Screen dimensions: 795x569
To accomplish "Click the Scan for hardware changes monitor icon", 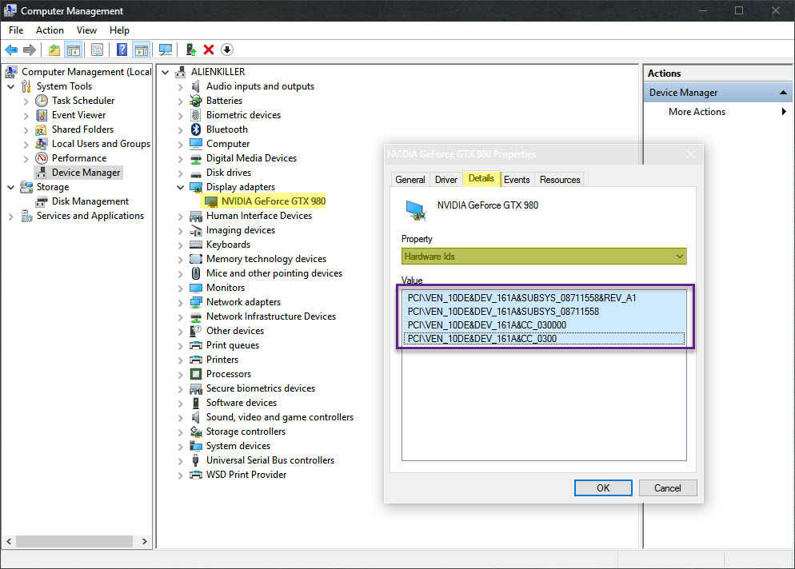I will pyautogui.click(x=166, y=50).
